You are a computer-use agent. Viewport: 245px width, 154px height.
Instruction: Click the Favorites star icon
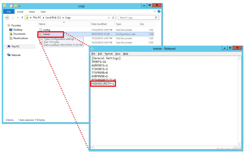(9, 25)
